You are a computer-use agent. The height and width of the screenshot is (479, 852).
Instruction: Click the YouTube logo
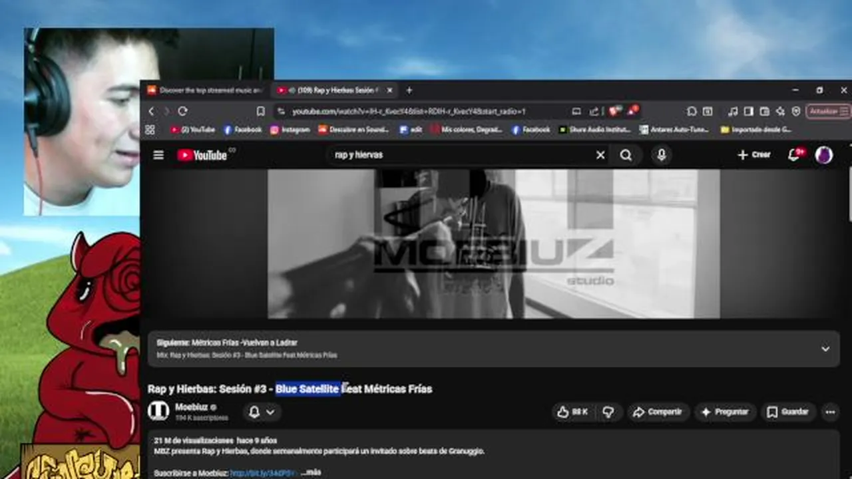pos(202,155)
